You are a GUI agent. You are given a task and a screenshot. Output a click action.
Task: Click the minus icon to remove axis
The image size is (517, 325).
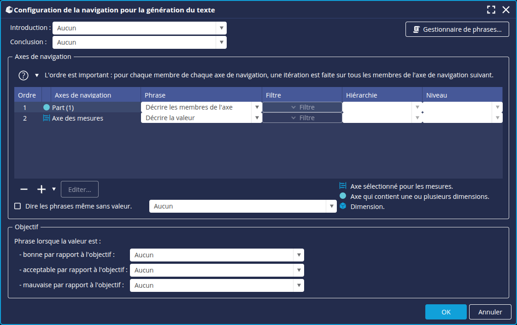pyautogui.click(x=24, y=189)
